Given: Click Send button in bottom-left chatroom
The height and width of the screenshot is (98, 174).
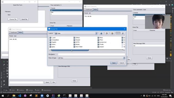Looking at the screenshot, I should [47, 82].
